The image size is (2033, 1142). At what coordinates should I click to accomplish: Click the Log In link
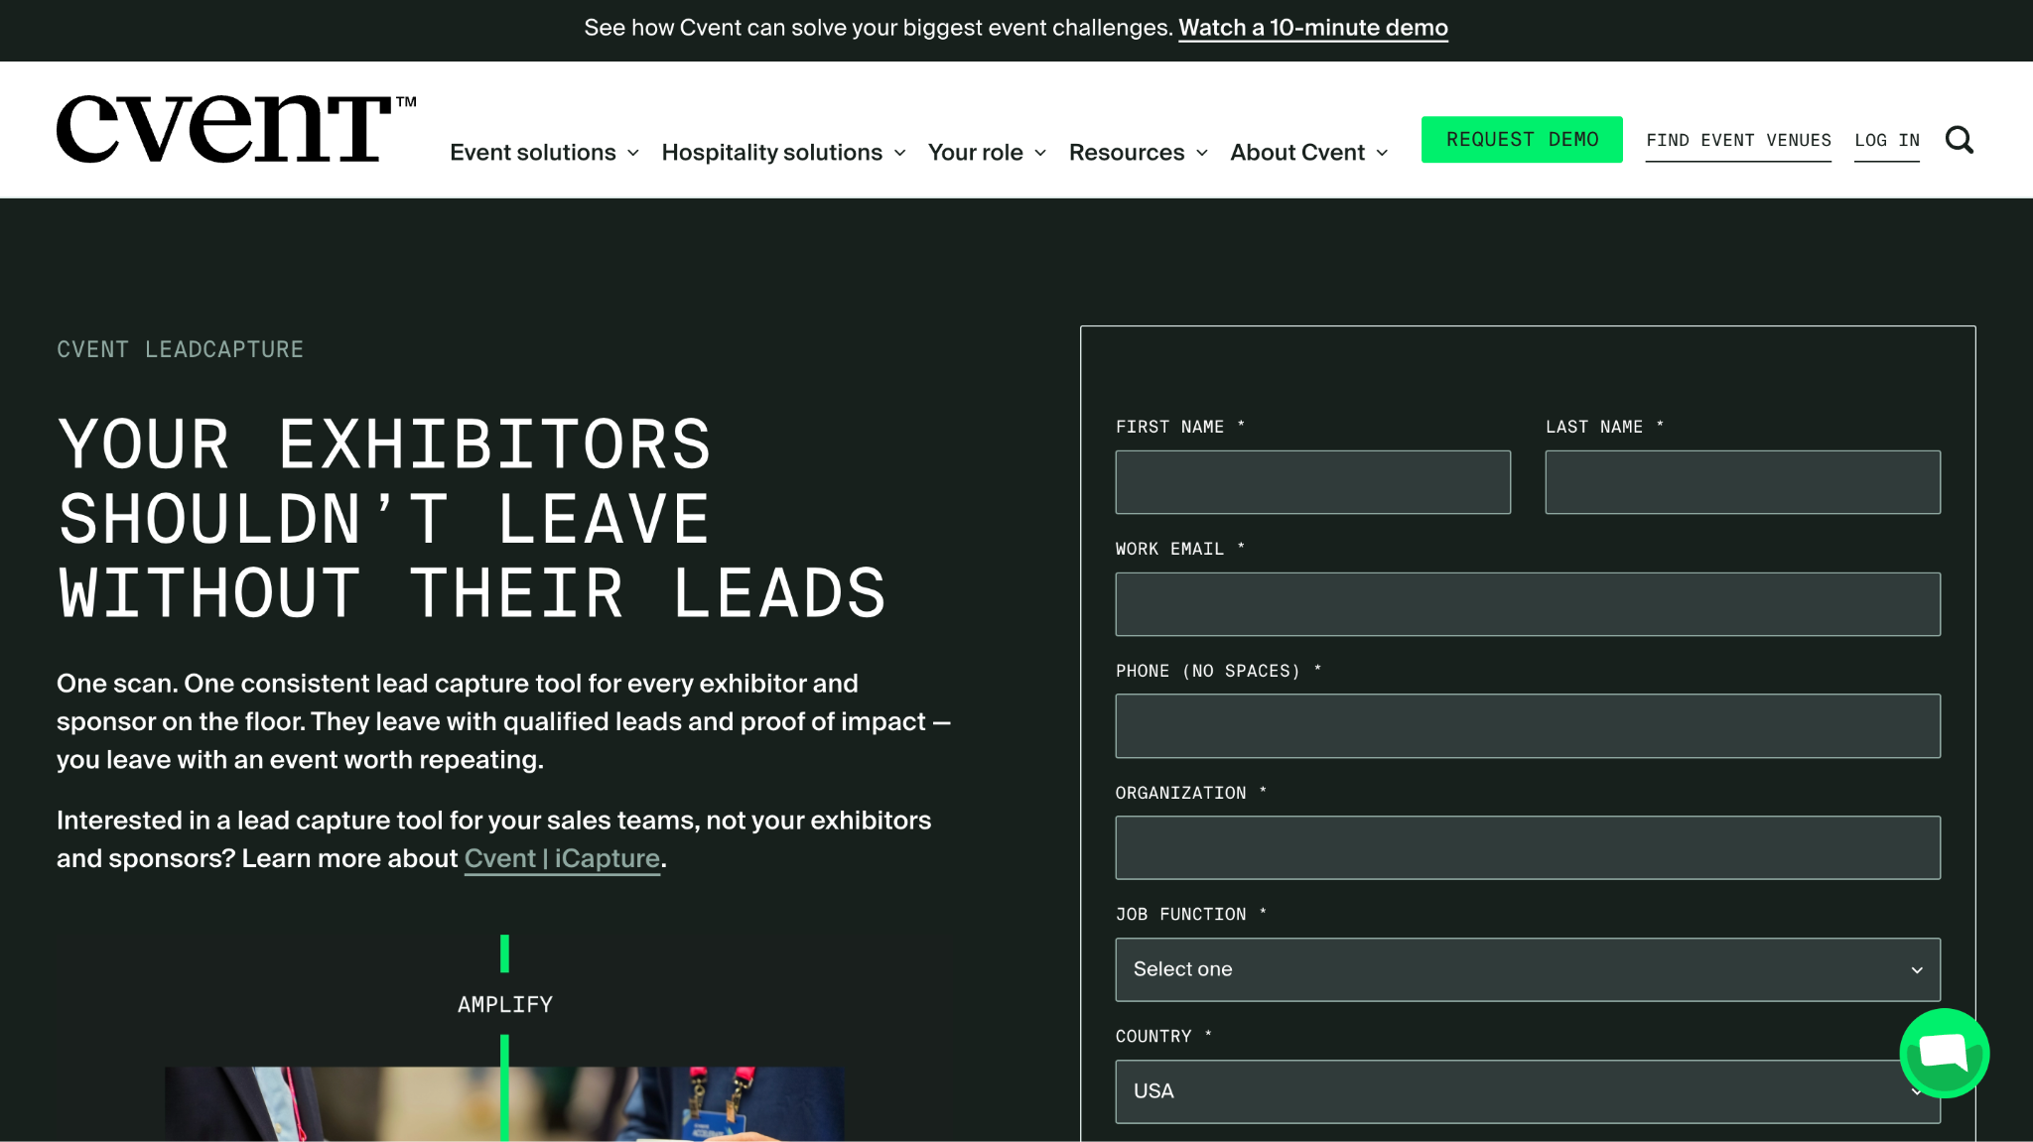1887,141
